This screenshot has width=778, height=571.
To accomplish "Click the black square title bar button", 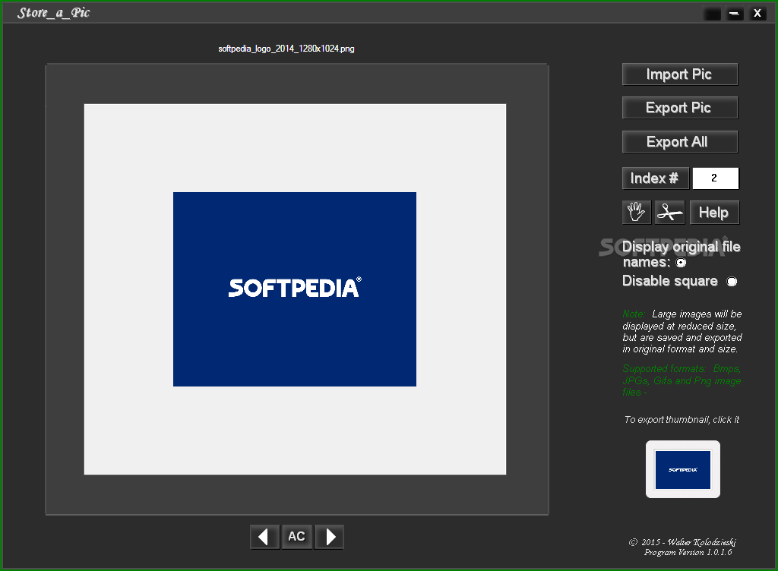I will tap(712, 14).
